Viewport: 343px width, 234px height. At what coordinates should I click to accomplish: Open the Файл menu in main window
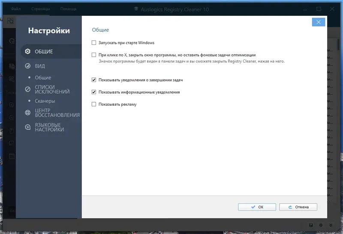(x=15, y=9)
